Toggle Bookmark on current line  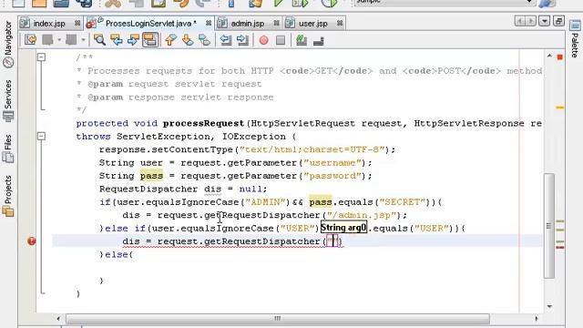[204, 40]
